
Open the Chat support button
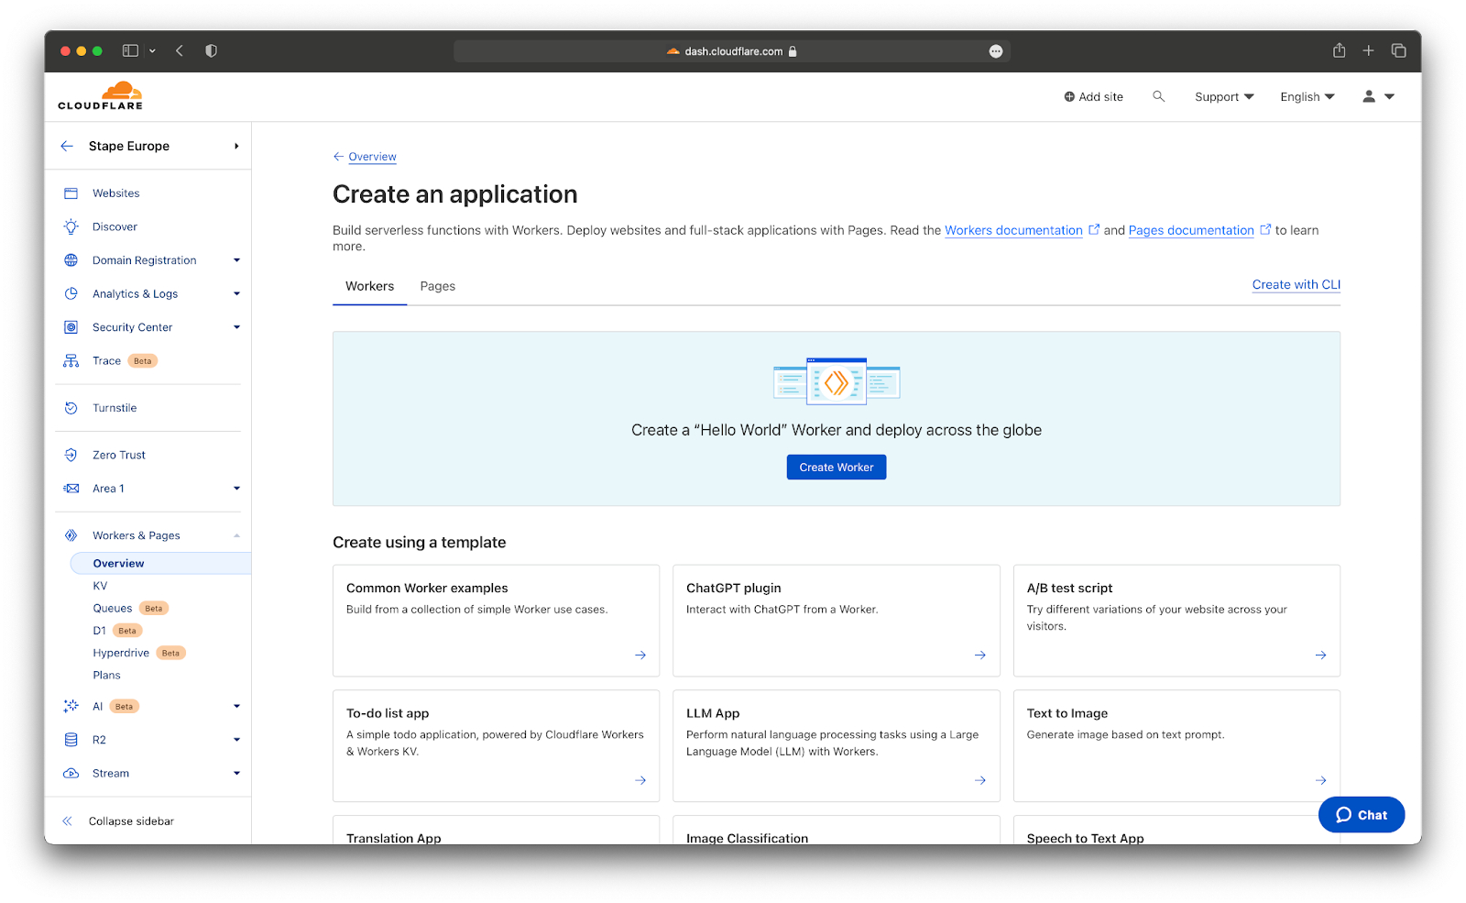(1362, 815)
